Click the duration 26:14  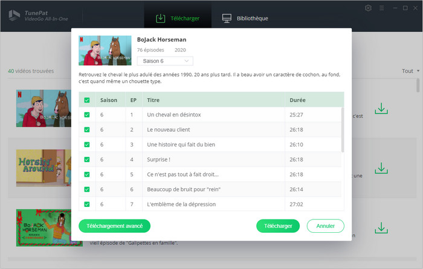[296, 189]
